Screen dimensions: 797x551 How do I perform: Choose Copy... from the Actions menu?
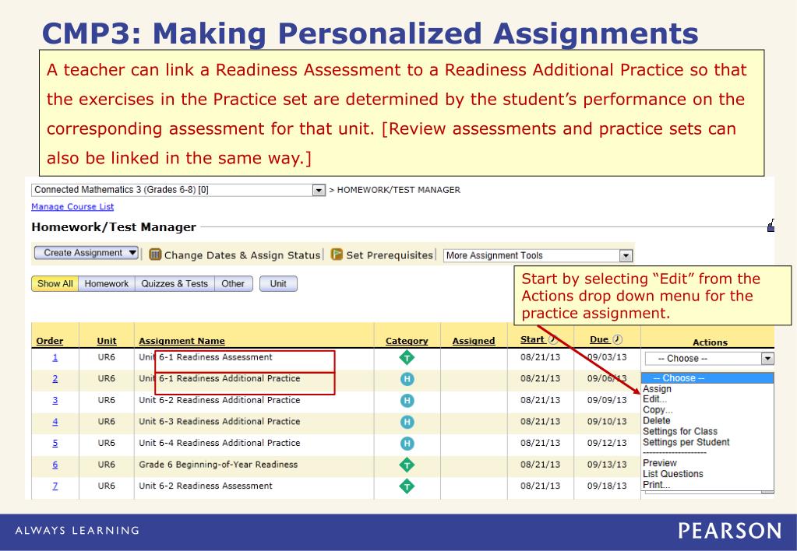coord(658,410)
